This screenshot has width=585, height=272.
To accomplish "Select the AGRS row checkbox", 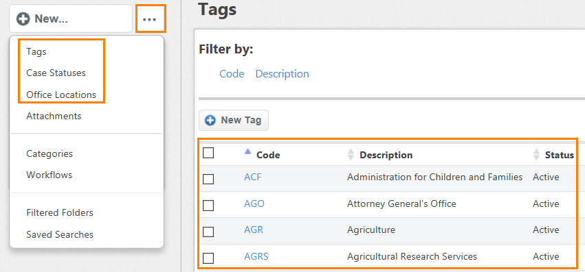I will point(208,258).
